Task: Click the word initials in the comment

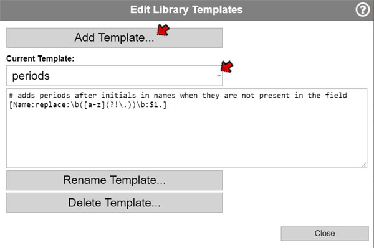Action: 118,96
